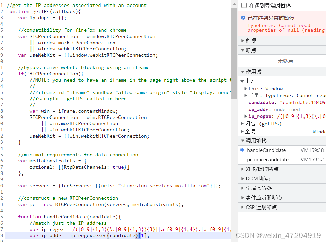Expand the 全局 (Global) scope
Image resolution: width=326 pixels, height=242 pixels.
point(242,132)
